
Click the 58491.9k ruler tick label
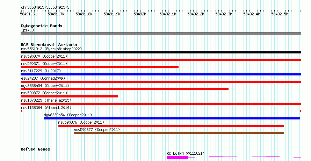[x=112, y=14]
